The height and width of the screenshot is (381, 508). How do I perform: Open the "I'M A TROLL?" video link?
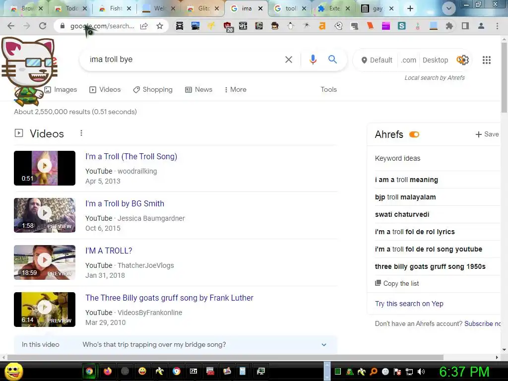(109, 251)
